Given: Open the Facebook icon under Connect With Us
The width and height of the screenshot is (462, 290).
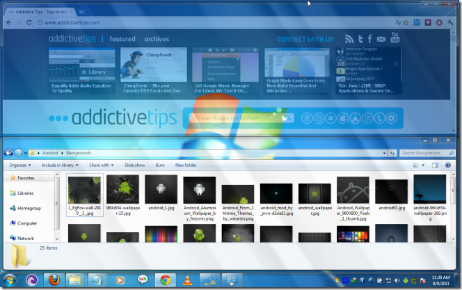Looking at the screenshot, I should pos(369,39).
